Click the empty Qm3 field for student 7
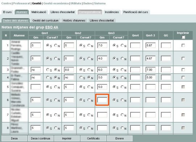 pos(102,115)
